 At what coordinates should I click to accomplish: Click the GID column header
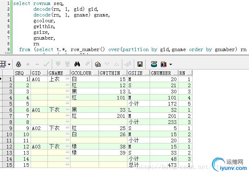click(39, 73)
